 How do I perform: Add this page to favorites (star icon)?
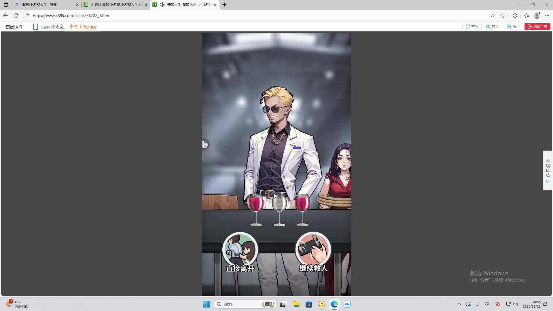[502, 16]
